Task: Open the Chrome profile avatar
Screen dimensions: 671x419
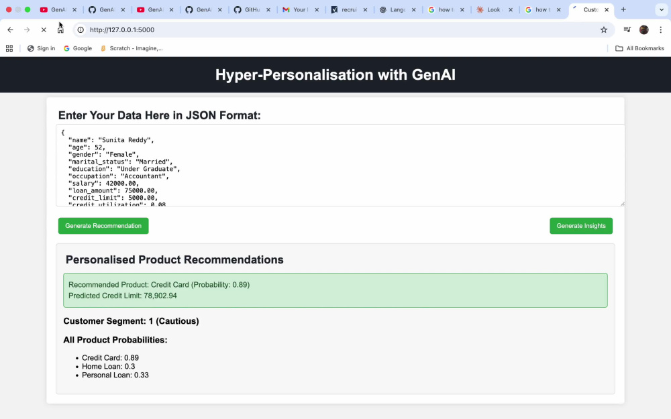Action: point(643,29)
